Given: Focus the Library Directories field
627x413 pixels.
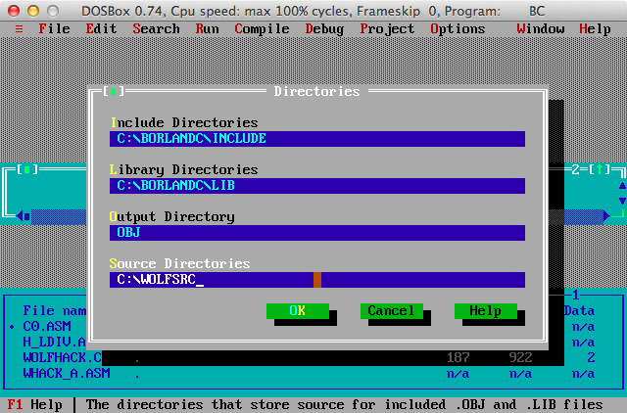Looking at the screenshot, I should tap(317, 186).
